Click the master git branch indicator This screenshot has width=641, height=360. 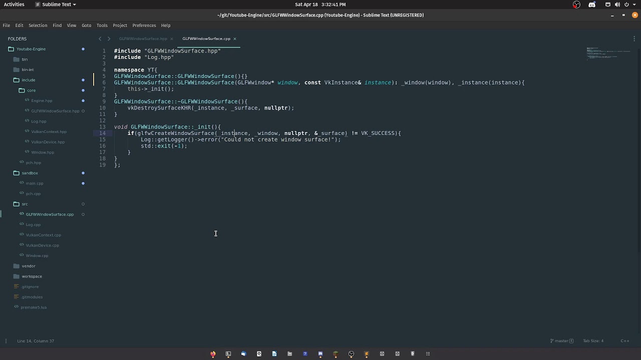point(562,341)
